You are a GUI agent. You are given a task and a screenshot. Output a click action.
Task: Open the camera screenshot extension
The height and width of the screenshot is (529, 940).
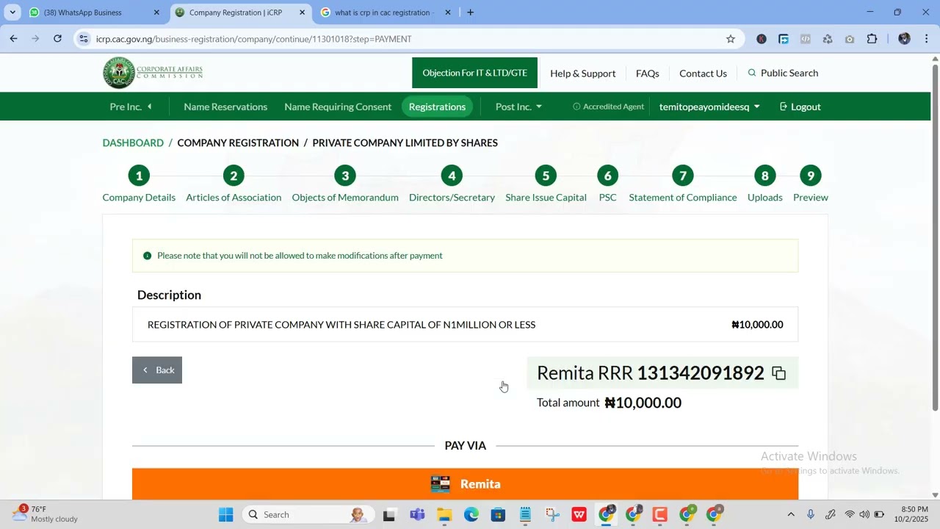(x=850, y=39)
